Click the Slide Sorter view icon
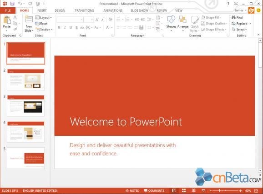Screen dimensions: 263x194 [x=184, y=190]
